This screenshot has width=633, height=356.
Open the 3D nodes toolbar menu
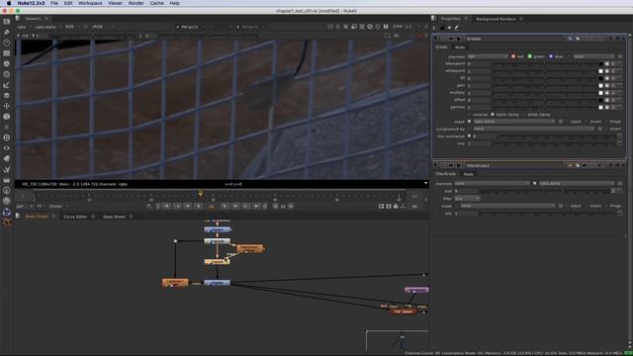pyautogui.click(x=7, y=117)
